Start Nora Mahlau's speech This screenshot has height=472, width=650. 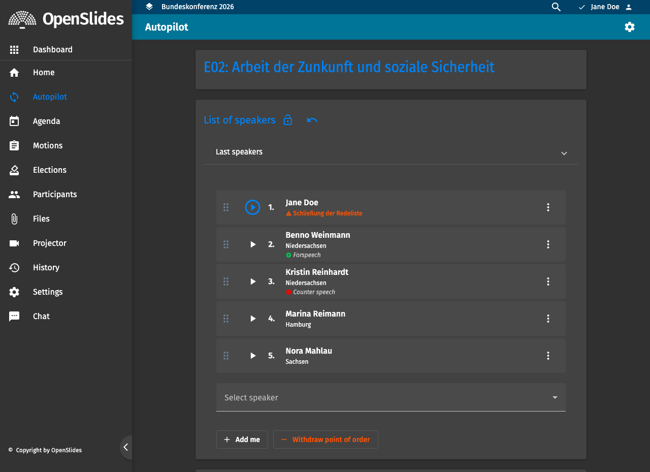253,356
